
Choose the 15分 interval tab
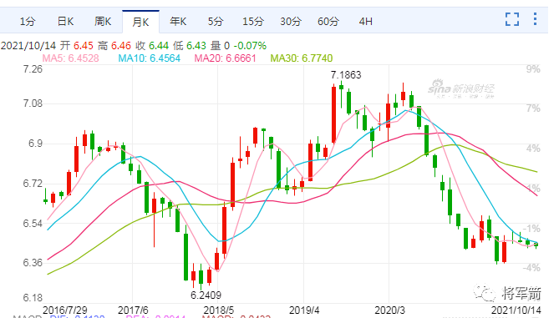253,22
